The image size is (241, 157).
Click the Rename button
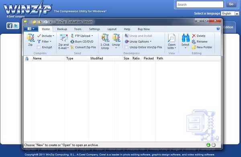click(x=200, y=41)
